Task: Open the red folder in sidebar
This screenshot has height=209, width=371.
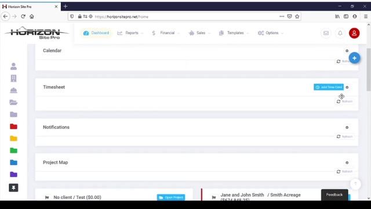Action: [x=13, y=127]
